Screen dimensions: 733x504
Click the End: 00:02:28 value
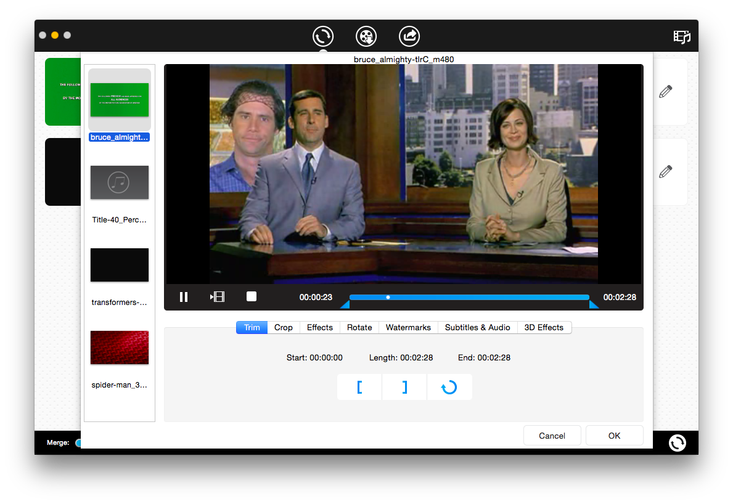point(485,358)
